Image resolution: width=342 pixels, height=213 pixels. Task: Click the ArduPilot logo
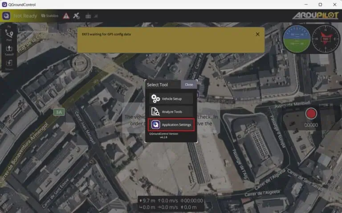[x=315, y=16]
